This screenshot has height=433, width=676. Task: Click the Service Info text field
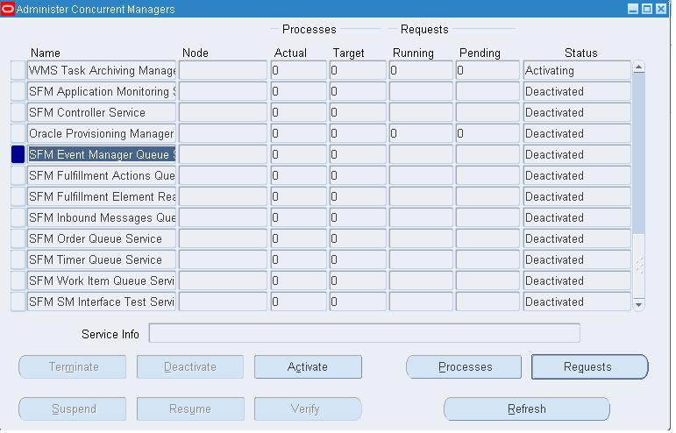tap(364, 334)
